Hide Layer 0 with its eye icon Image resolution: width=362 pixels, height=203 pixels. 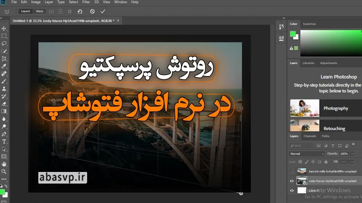292,190
